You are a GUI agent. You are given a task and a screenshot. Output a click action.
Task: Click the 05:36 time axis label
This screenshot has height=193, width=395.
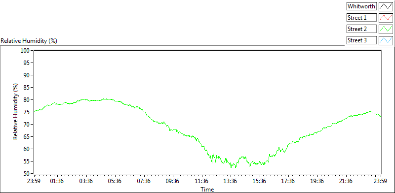point(115,181)
